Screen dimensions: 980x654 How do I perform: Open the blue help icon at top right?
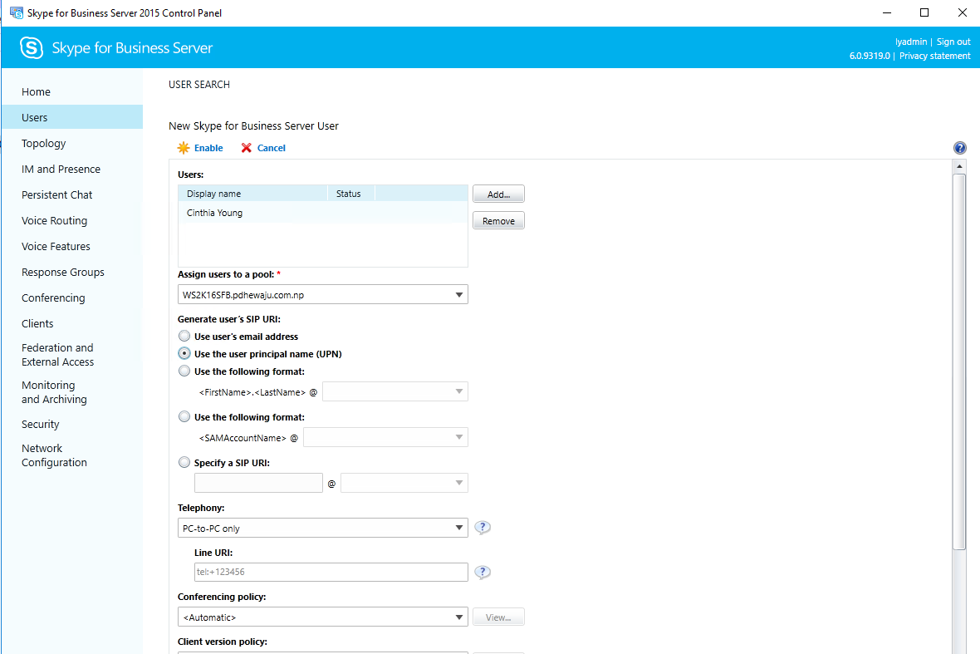[959, 148]
